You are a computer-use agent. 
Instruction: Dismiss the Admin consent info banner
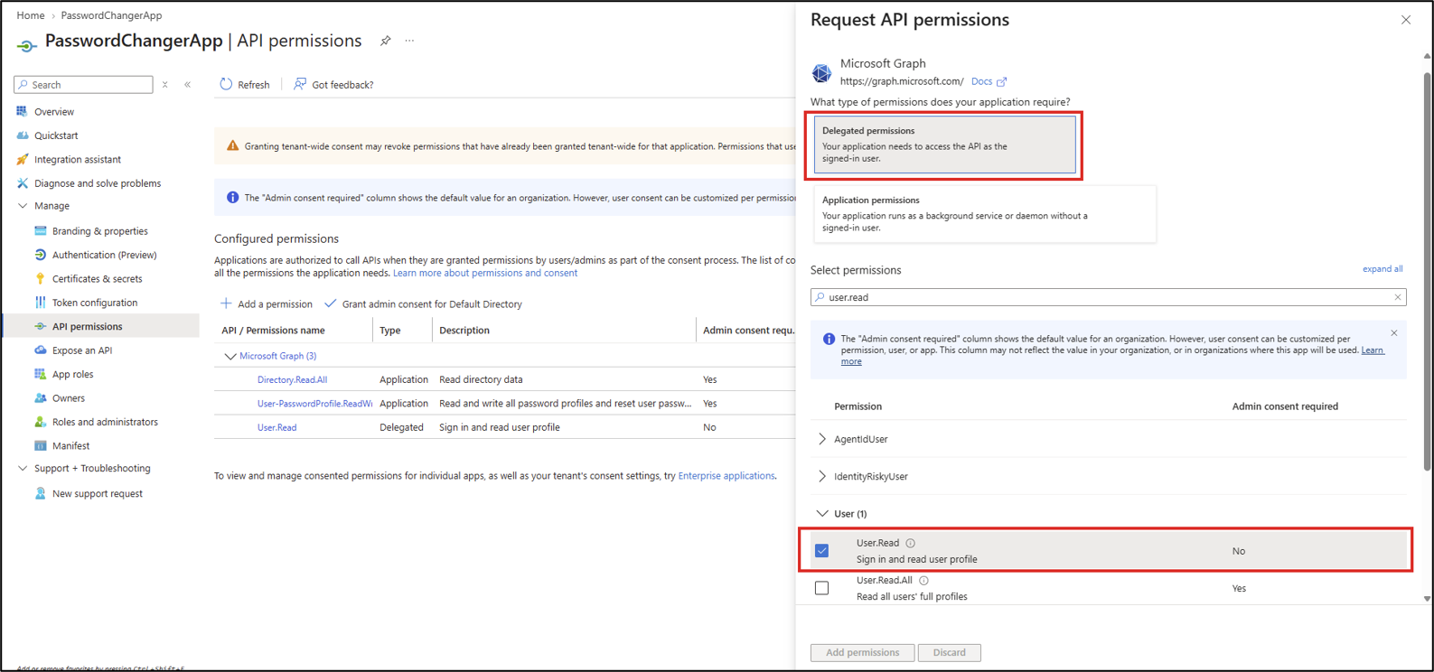1394,333
